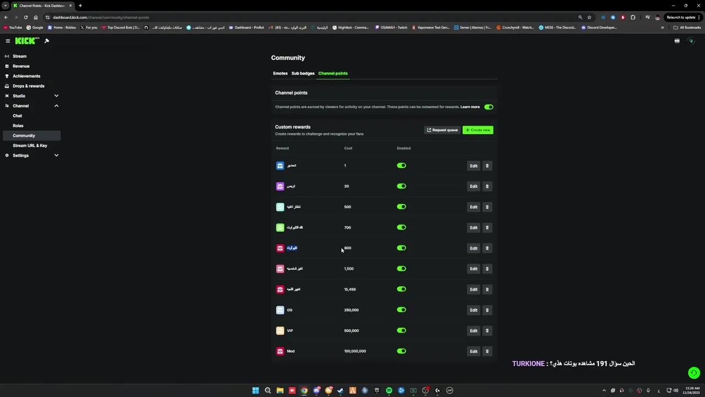Image resolution: width=705 pixels, height=397 pixels.
Task: Disable the reward costing 1,500 points
Action: 402,269
